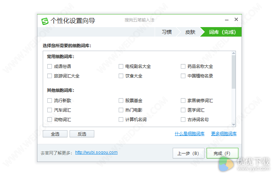Close the personalization setup wizard
Viewport: 279px width, 176px height.
[236, 19]
